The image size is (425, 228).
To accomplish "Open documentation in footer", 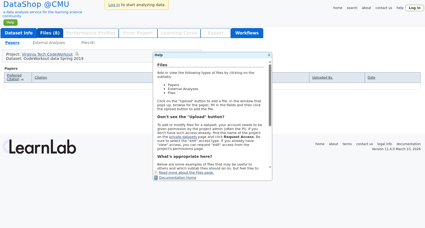I will [409, 144].
